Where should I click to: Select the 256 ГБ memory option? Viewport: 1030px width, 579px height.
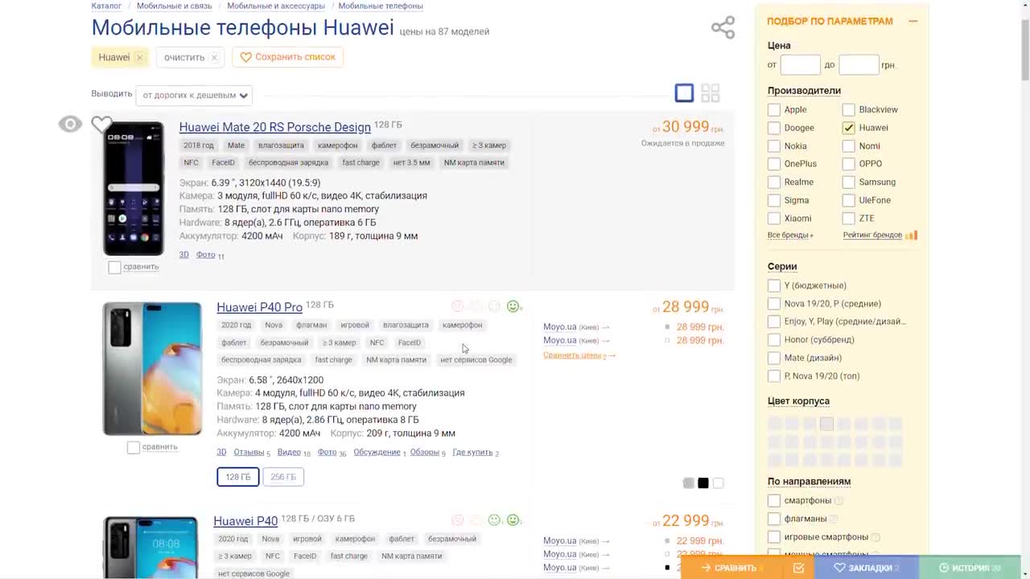[283, 477]
